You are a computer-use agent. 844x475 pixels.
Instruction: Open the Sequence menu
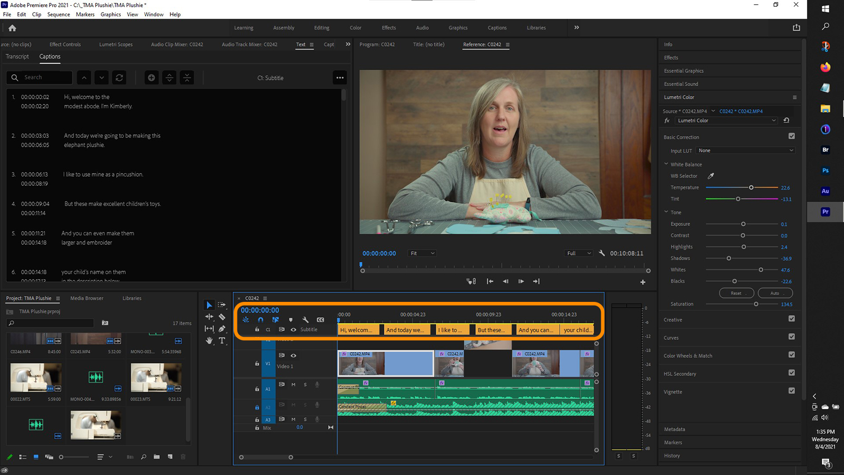58,14
